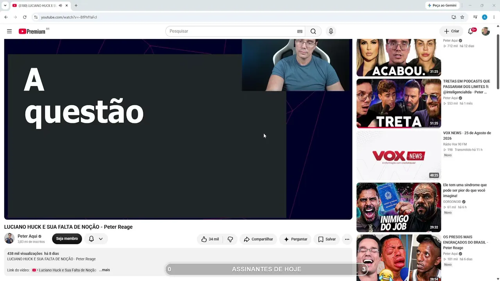This screenshot has height=281, width=500.
Task: Start voice search with the microphone
Action: 331,31
